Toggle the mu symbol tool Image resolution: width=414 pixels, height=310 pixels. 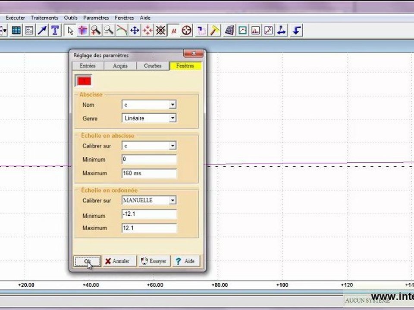point(173,30)
